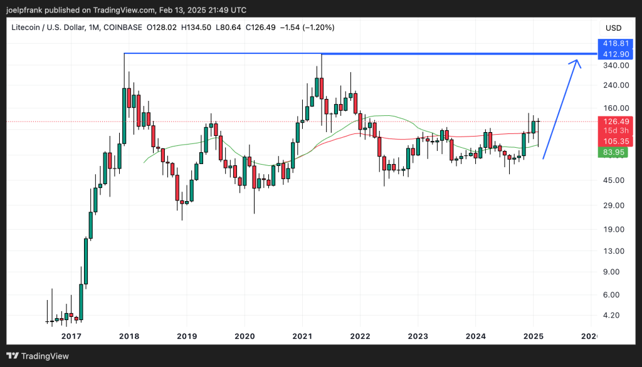Click the 29.00 price axis label

[x=613, y=205]
